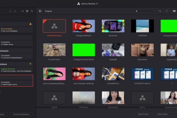Toggle the database sidebar panel icon

tap(40, 11)
